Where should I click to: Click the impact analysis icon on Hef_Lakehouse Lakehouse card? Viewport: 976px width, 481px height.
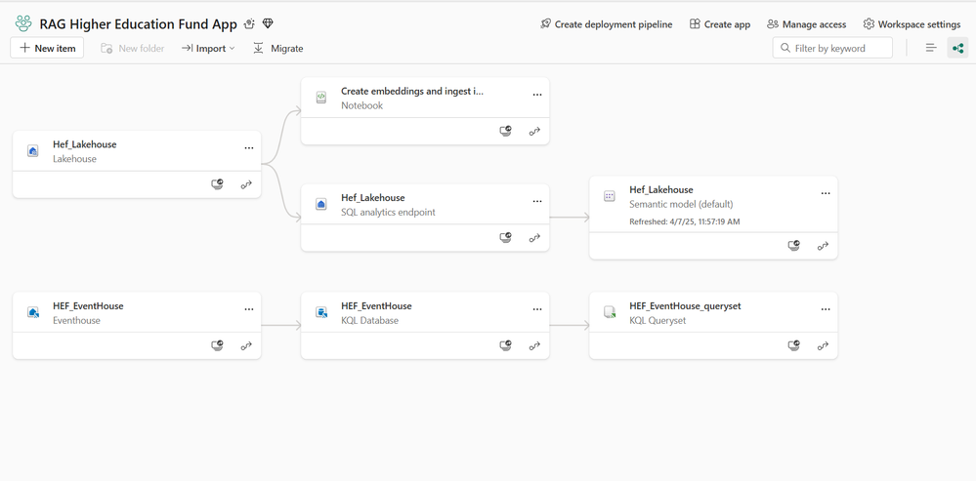(218, 184)
